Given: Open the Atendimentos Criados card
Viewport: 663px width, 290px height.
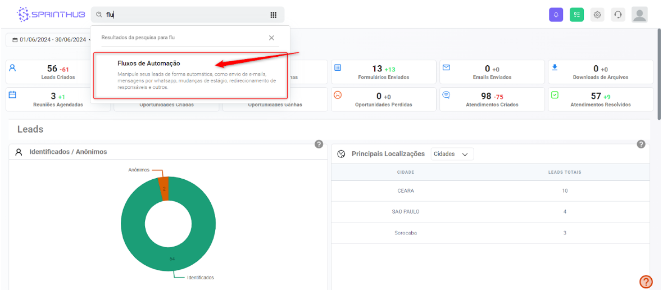Looking at the screenshot, I should tap(492, 99).
